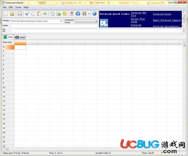
Task: Open the Edit menu
Action: tap(11, 7)
